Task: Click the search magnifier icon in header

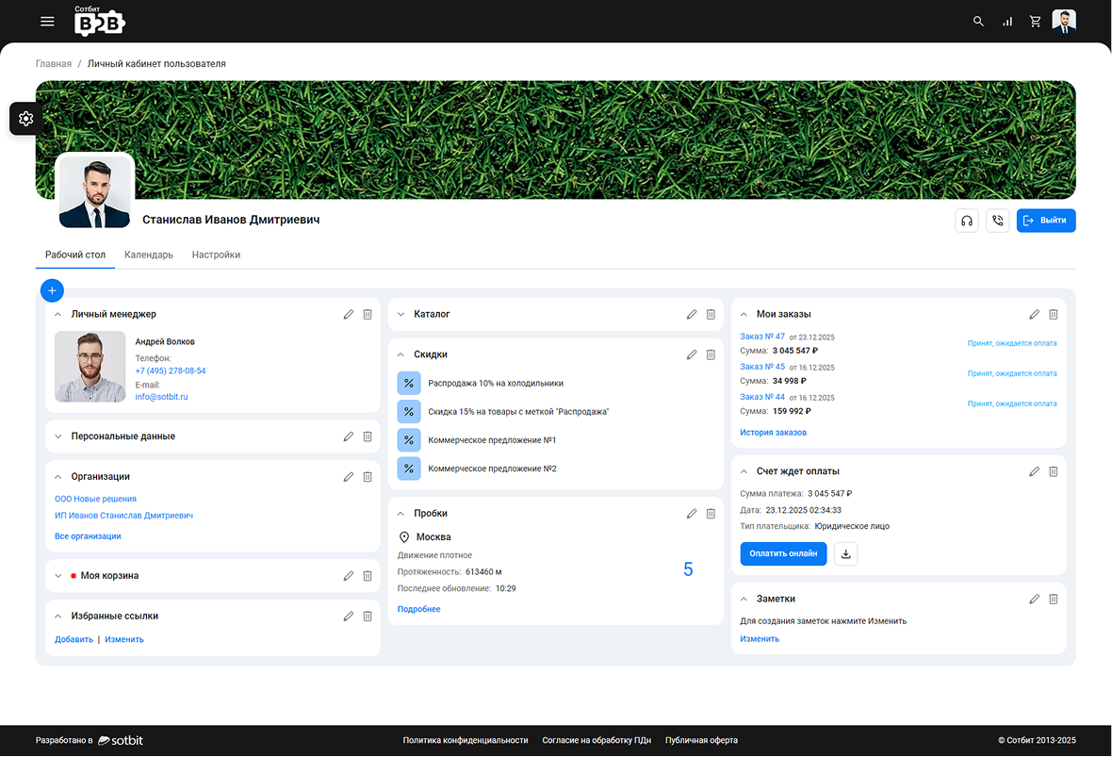Action: pyautogui.click(x=978, y=22)
